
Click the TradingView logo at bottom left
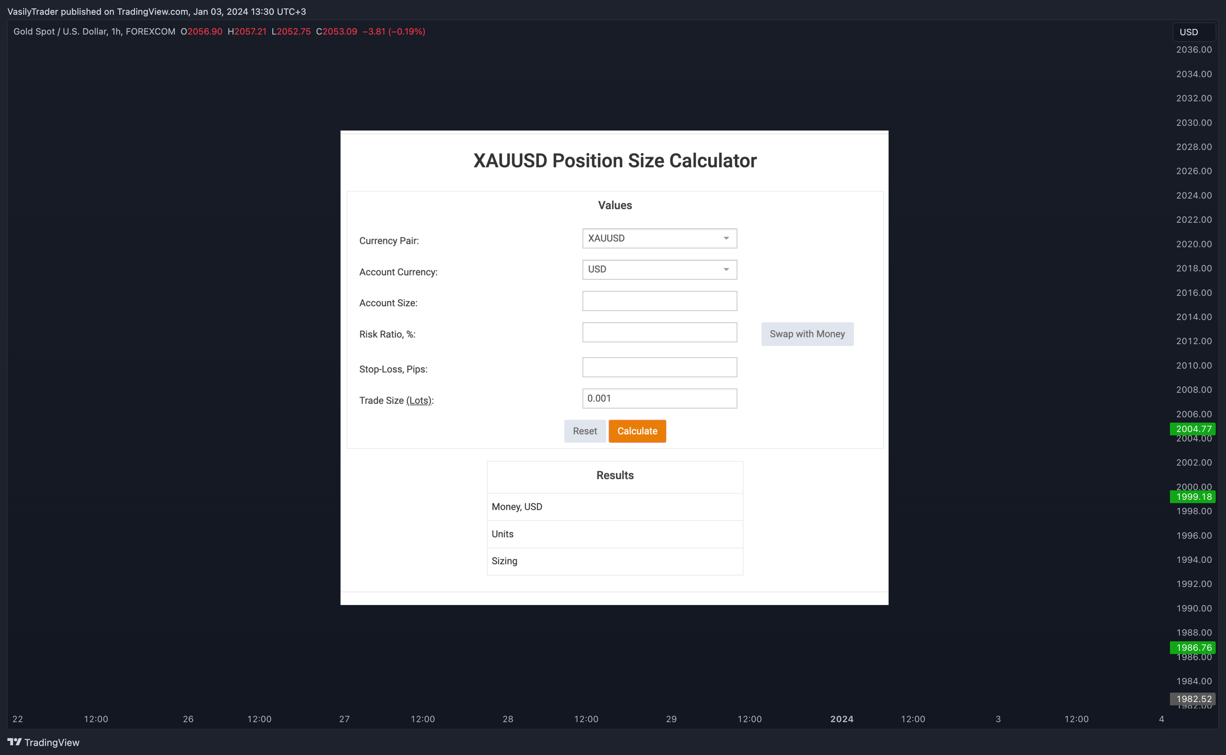(44, 743)
